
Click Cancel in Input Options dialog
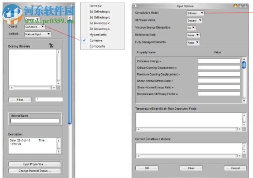tap(235, 168)
